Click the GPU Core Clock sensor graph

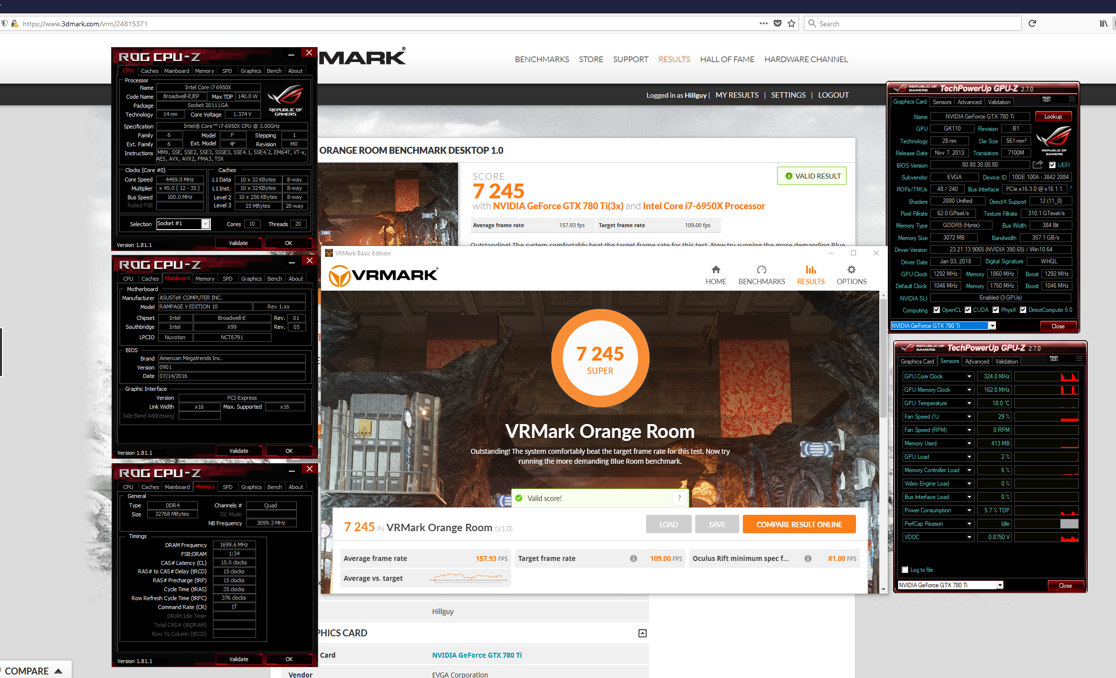[x=1046, y=376]
